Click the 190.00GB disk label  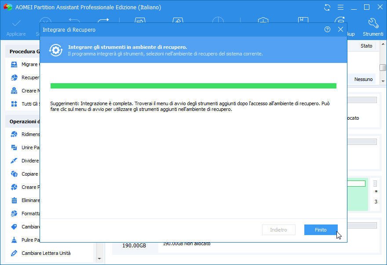pos(134,246)
